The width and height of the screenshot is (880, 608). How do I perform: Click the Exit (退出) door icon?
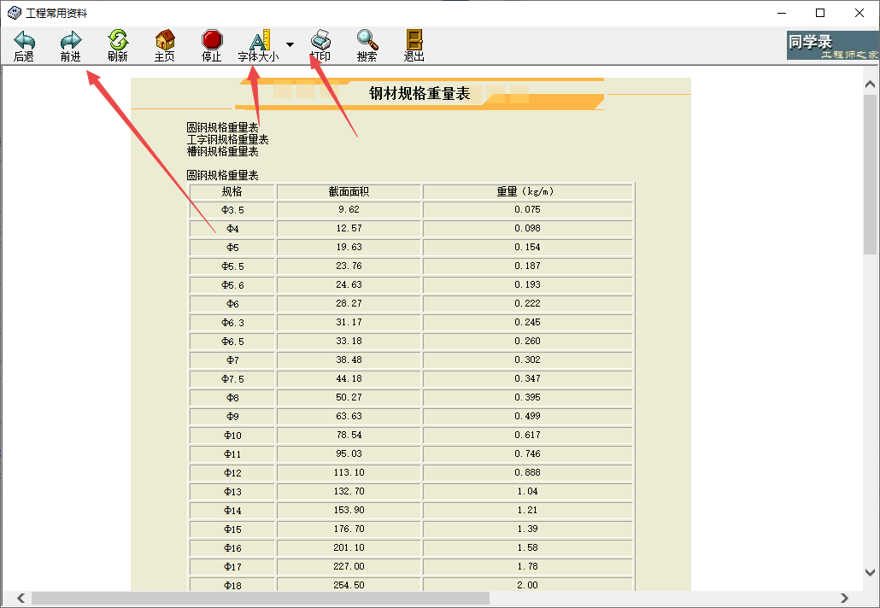click(414, 40)
